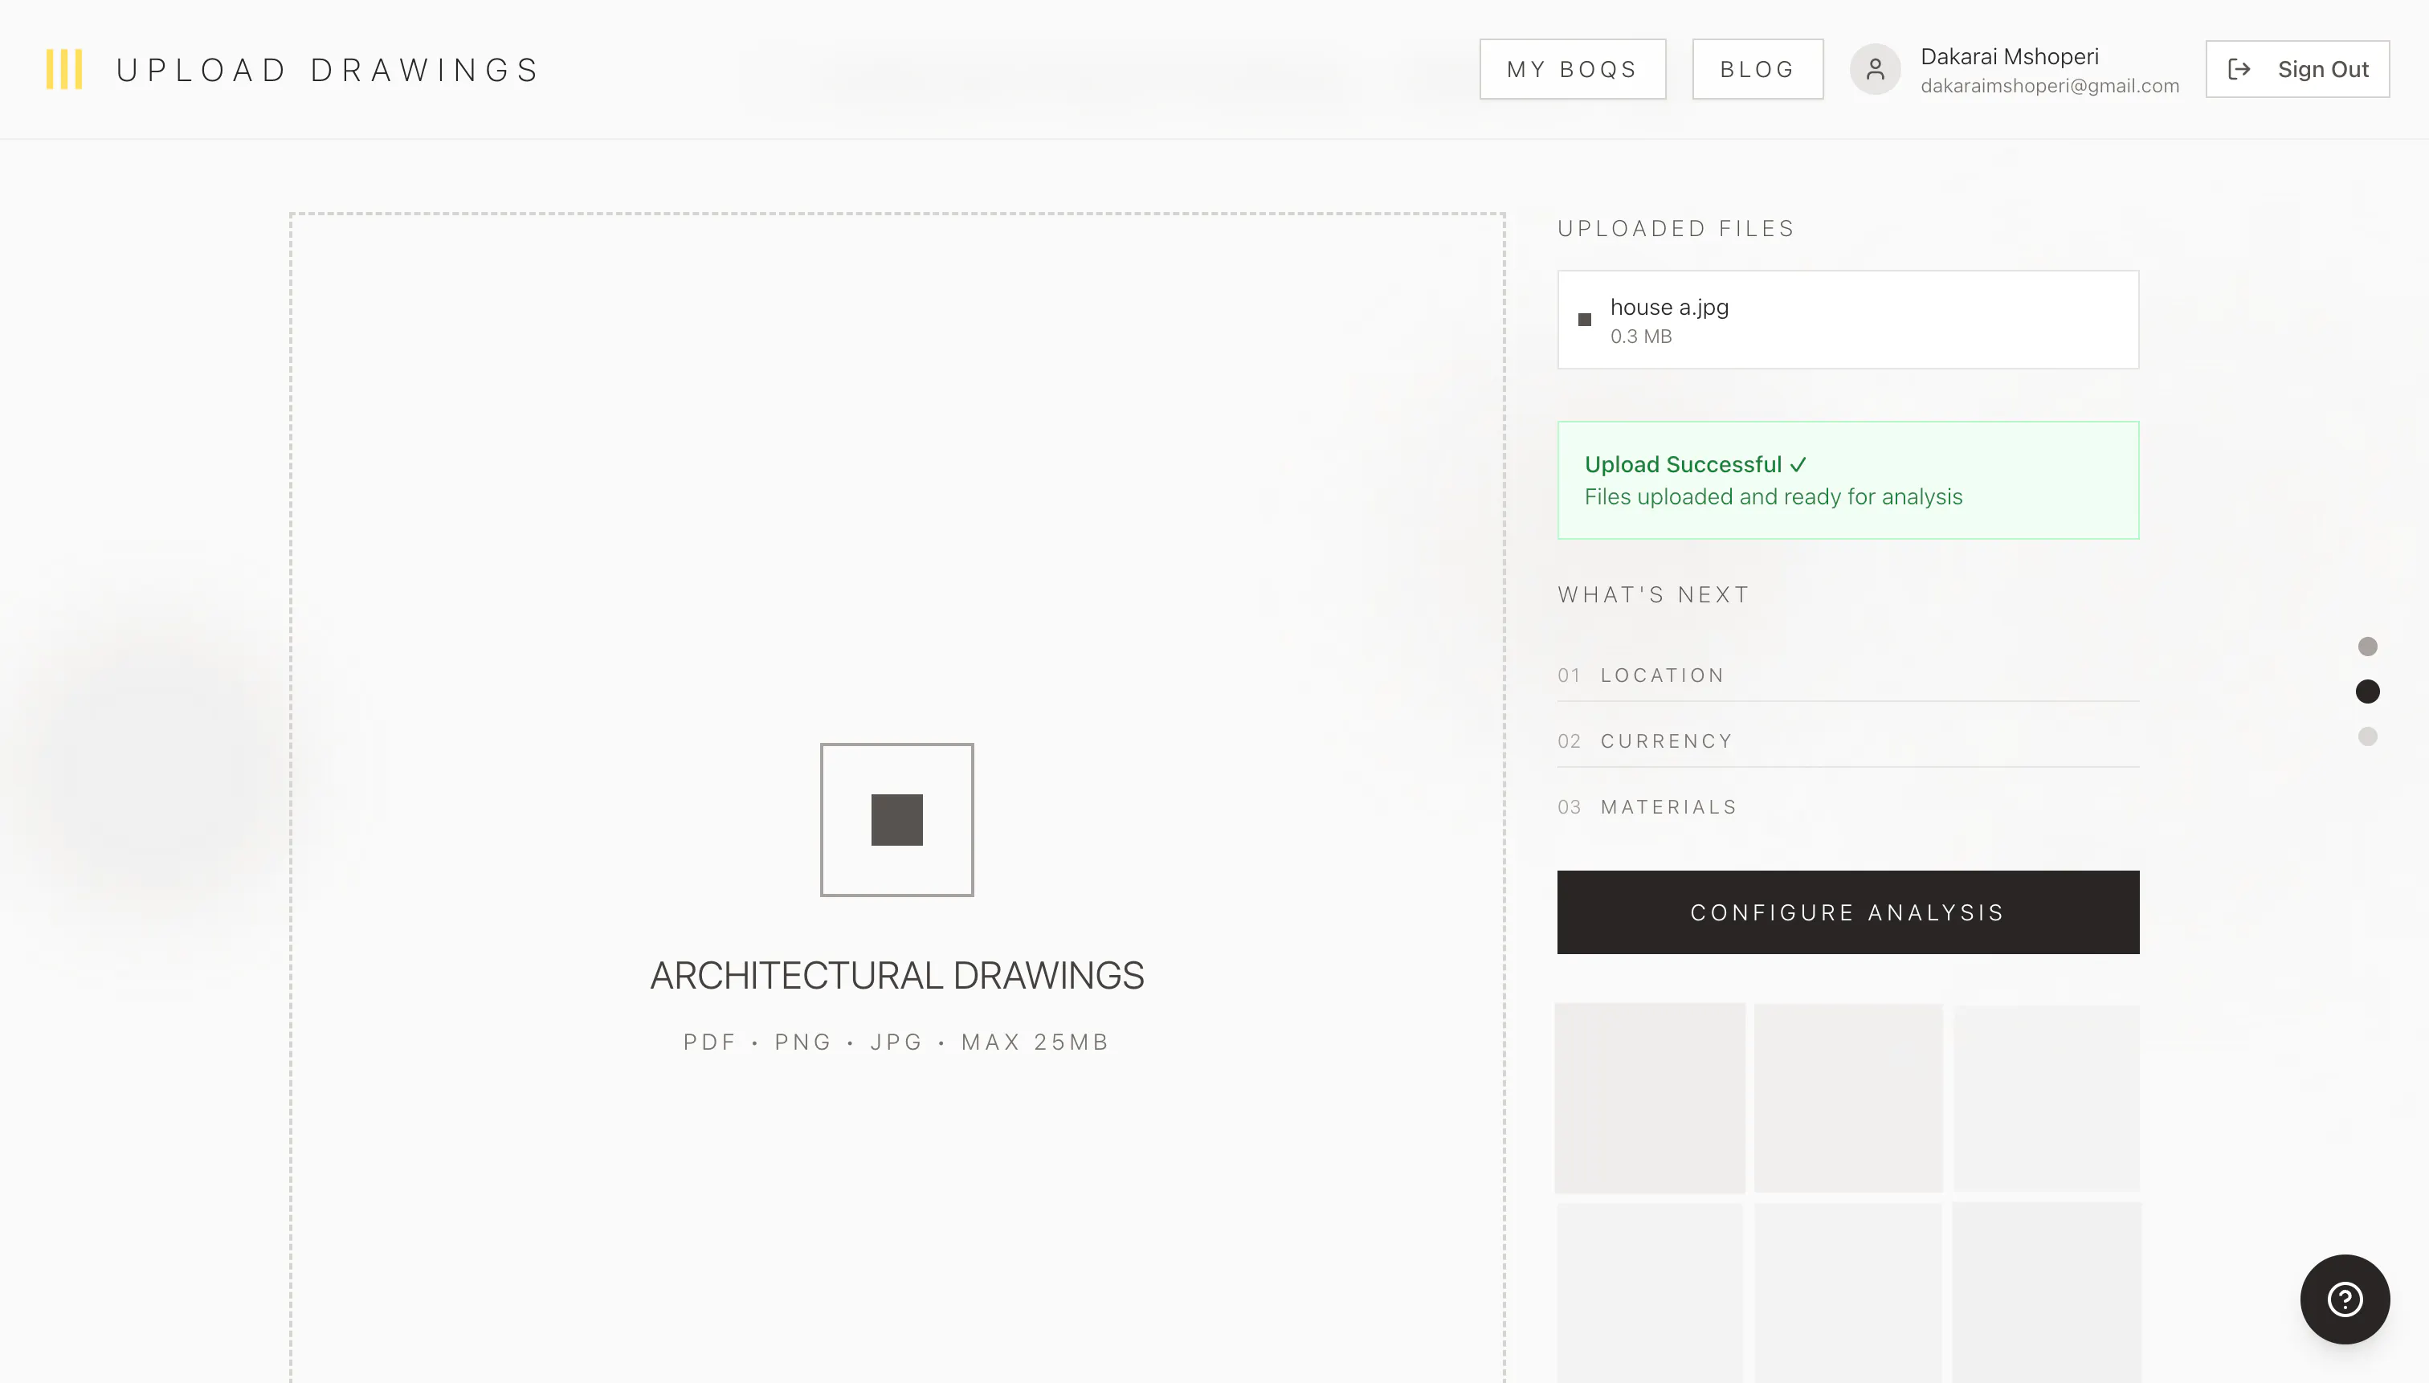The height and width of the screenshot is (1383, 2429).
Task: Click the yellow three-bar logo icon
Action: pyautogui.click(x=64, y=69)
